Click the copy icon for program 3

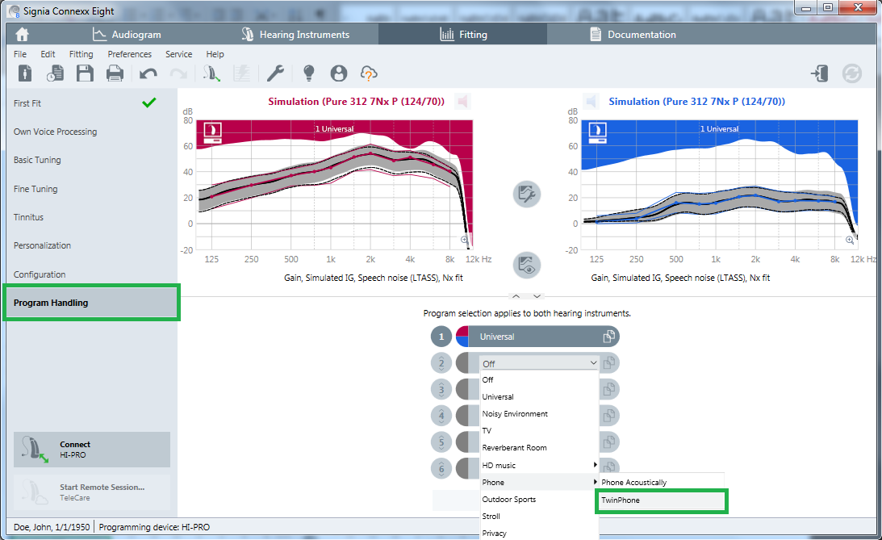coord(608,389)
